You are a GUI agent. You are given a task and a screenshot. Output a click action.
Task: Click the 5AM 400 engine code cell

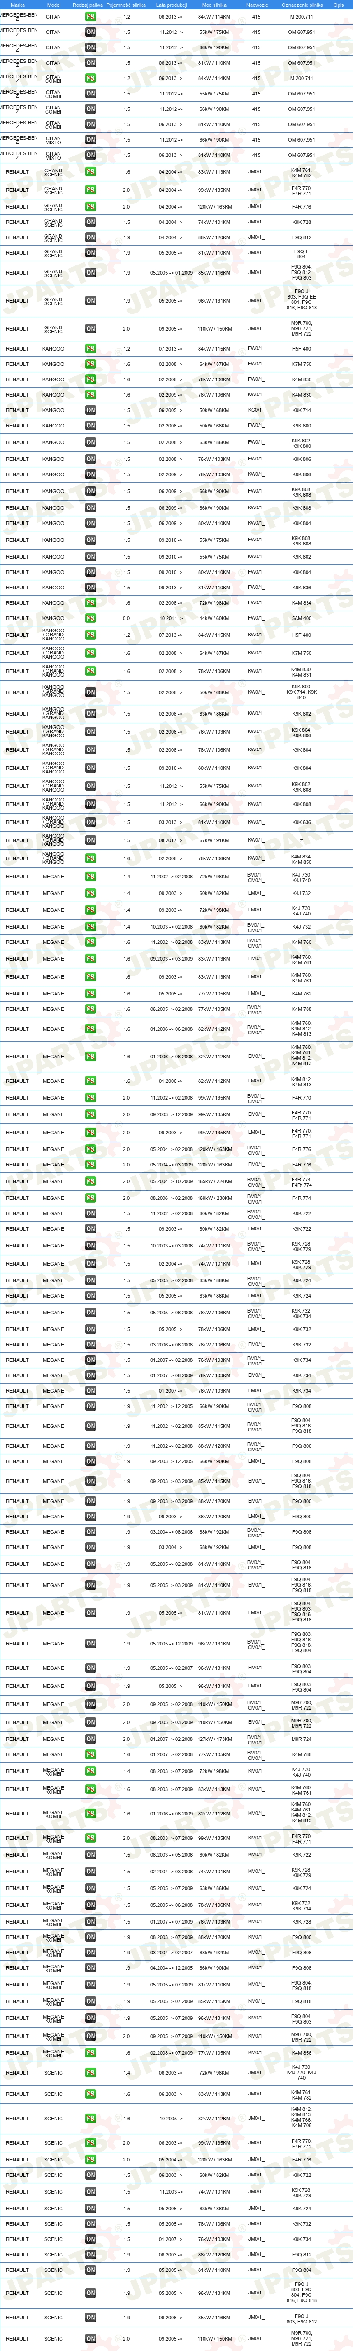pyautogui.click(x=301, y=619)
